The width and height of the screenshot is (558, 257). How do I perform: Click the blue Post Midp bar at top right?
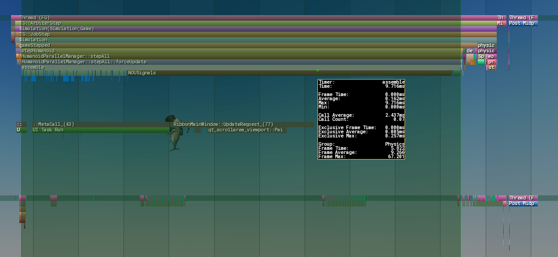[523, 23]
